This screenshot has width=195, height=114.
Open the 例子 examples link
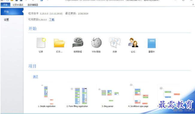tap(35, 76)
